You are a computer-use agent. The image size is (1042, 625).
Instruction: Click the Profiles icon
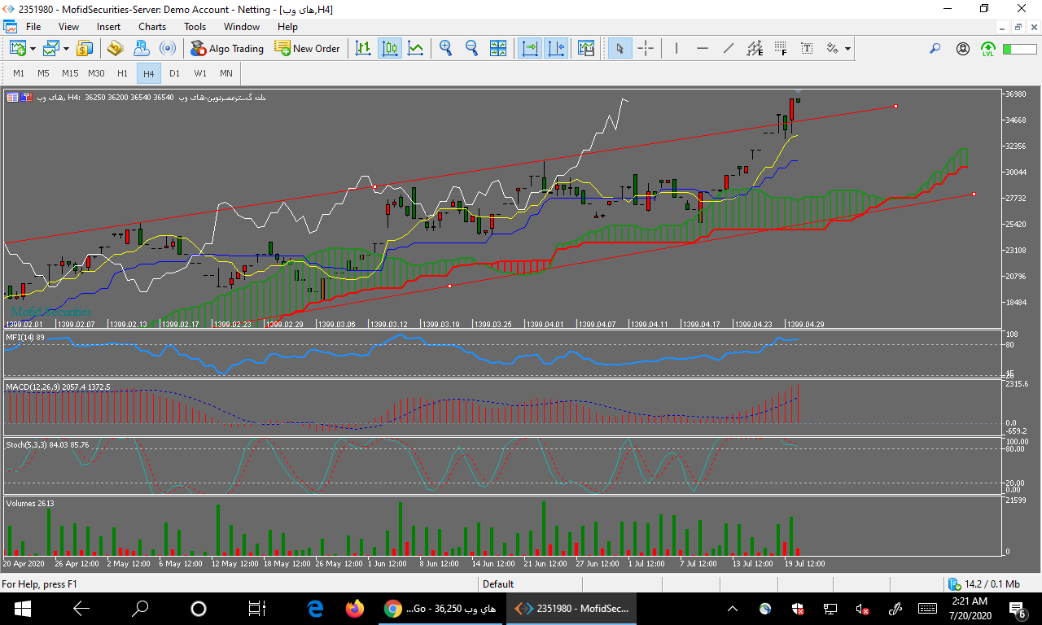click(51, 48)
